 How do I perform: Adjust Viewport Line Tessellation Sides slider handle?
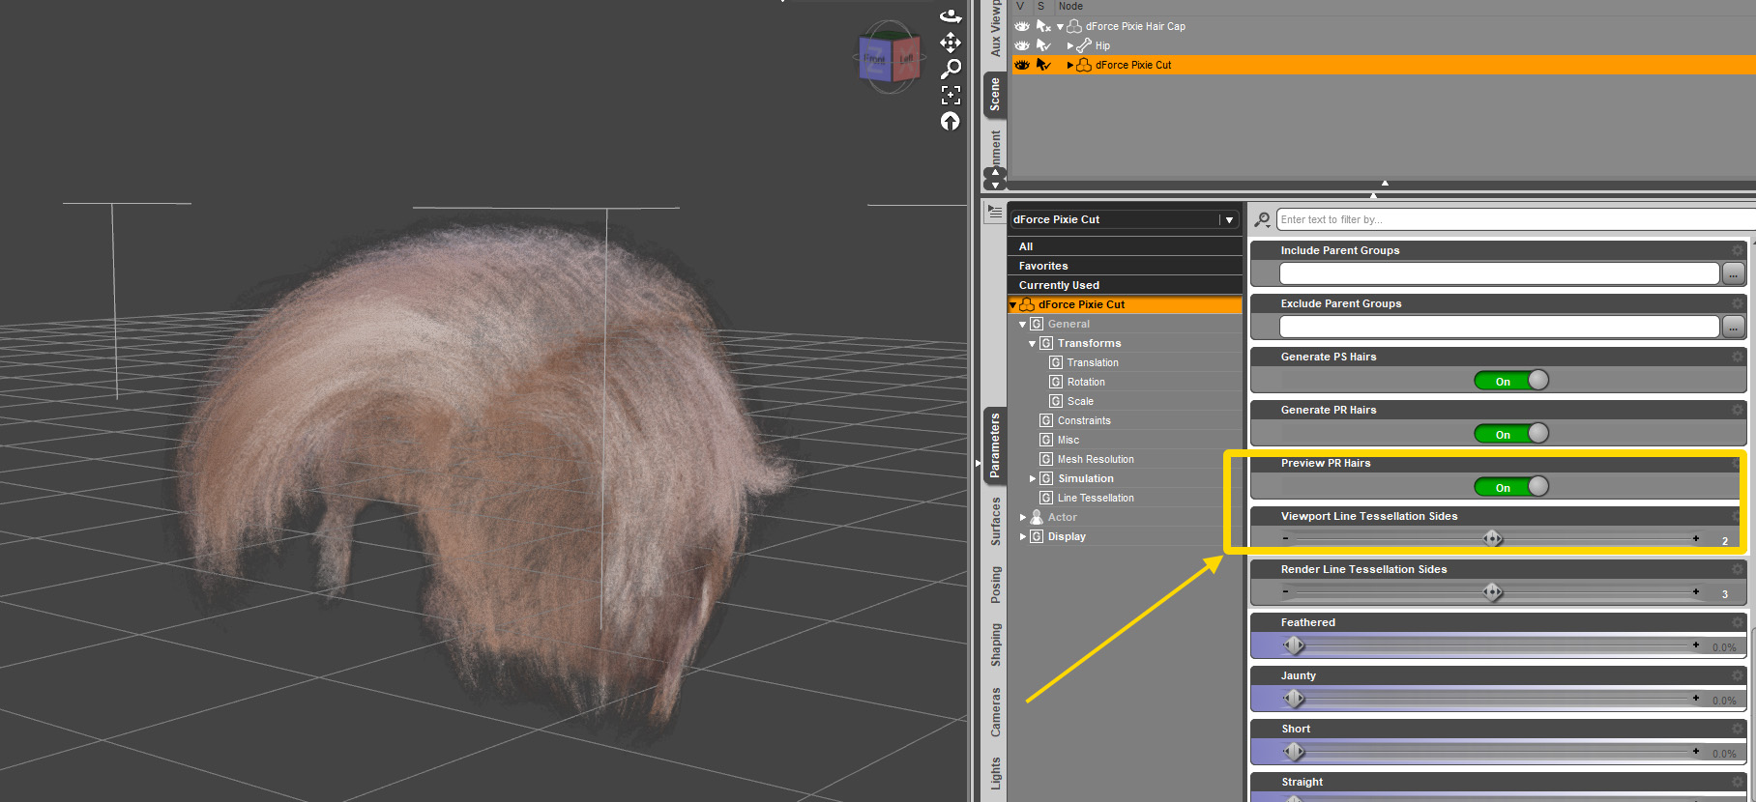(1493, 538)
